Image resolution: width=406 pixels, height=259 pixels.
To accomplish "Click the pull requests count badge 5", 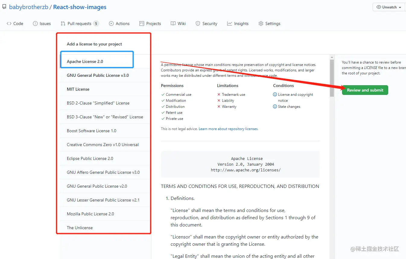I will point(96,23).
